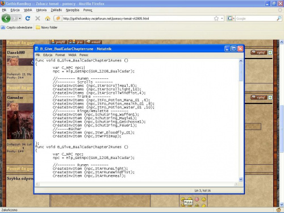Open Często odwiedzane bookmarks folder
The height and width of the screenshot is (213, 284).
coord(16,27)
